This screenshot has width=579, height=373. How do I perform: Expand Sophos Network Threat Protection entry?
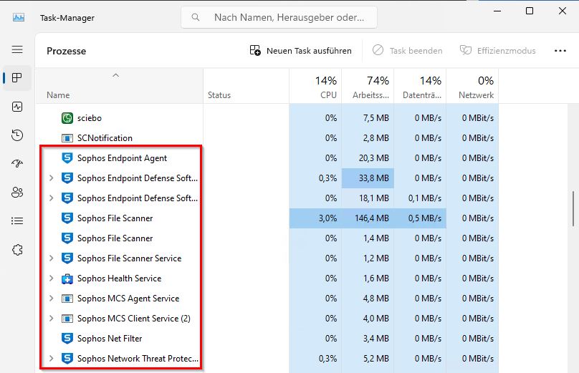[x=51, y=359]
